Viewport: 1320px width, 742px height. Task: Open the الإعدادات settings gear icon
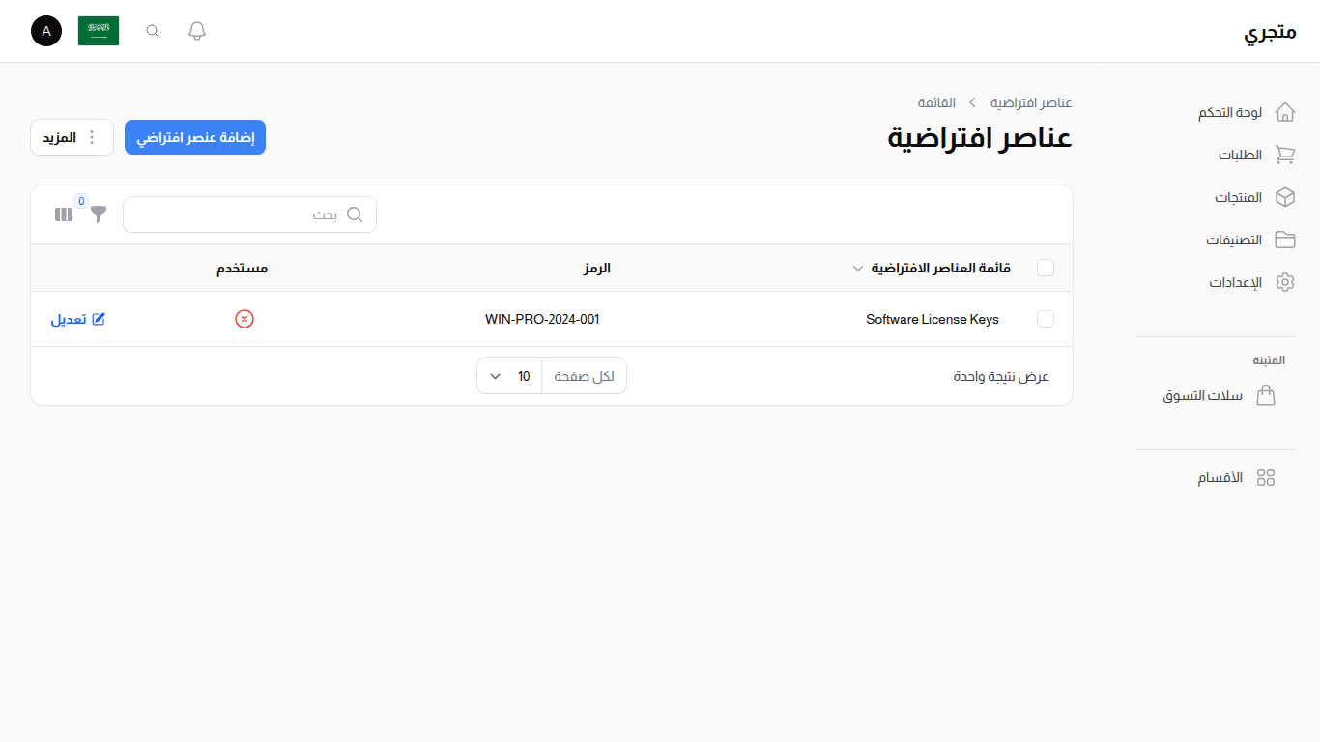click(x=1285, y=282)
